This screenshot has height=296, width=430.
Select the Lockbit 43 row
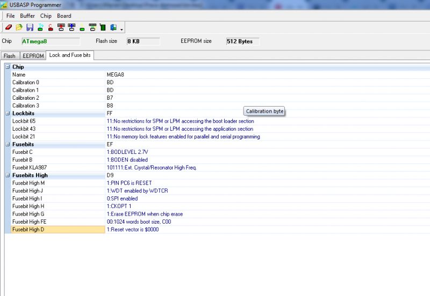click(220, 129)
